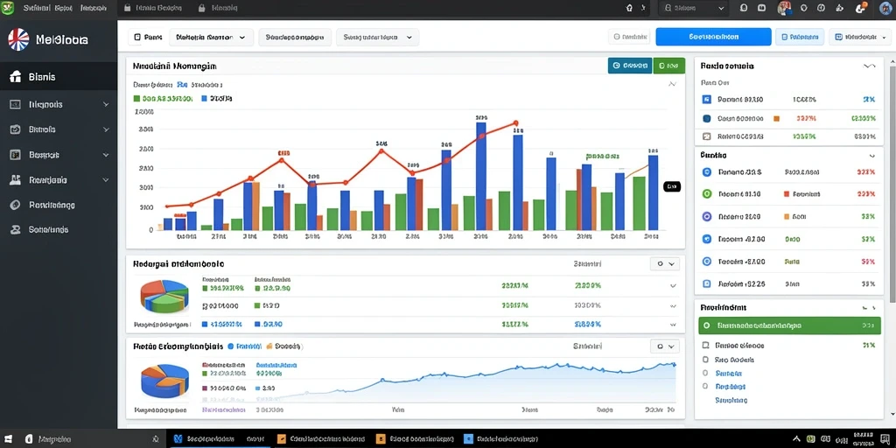Viewport: 896px width, 448px height.
Task: Tick the first square checkbox below the green row
Action: click(x=706, y=345)
